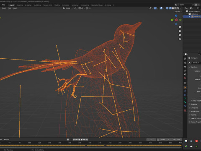The image size is (201, 151).
Task: Open overlays settings dropdown arrow
Action: (x=164, y=8)
